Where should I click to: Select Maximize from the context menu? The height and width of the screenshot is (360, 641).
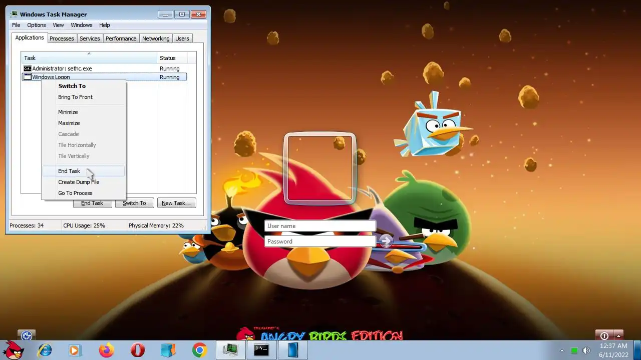pos(84,123)
